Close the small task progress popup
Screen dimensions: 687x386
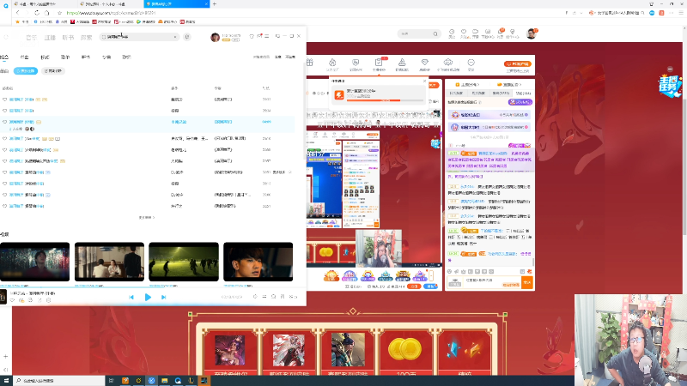pyautogui.click(x=424, y=81)
